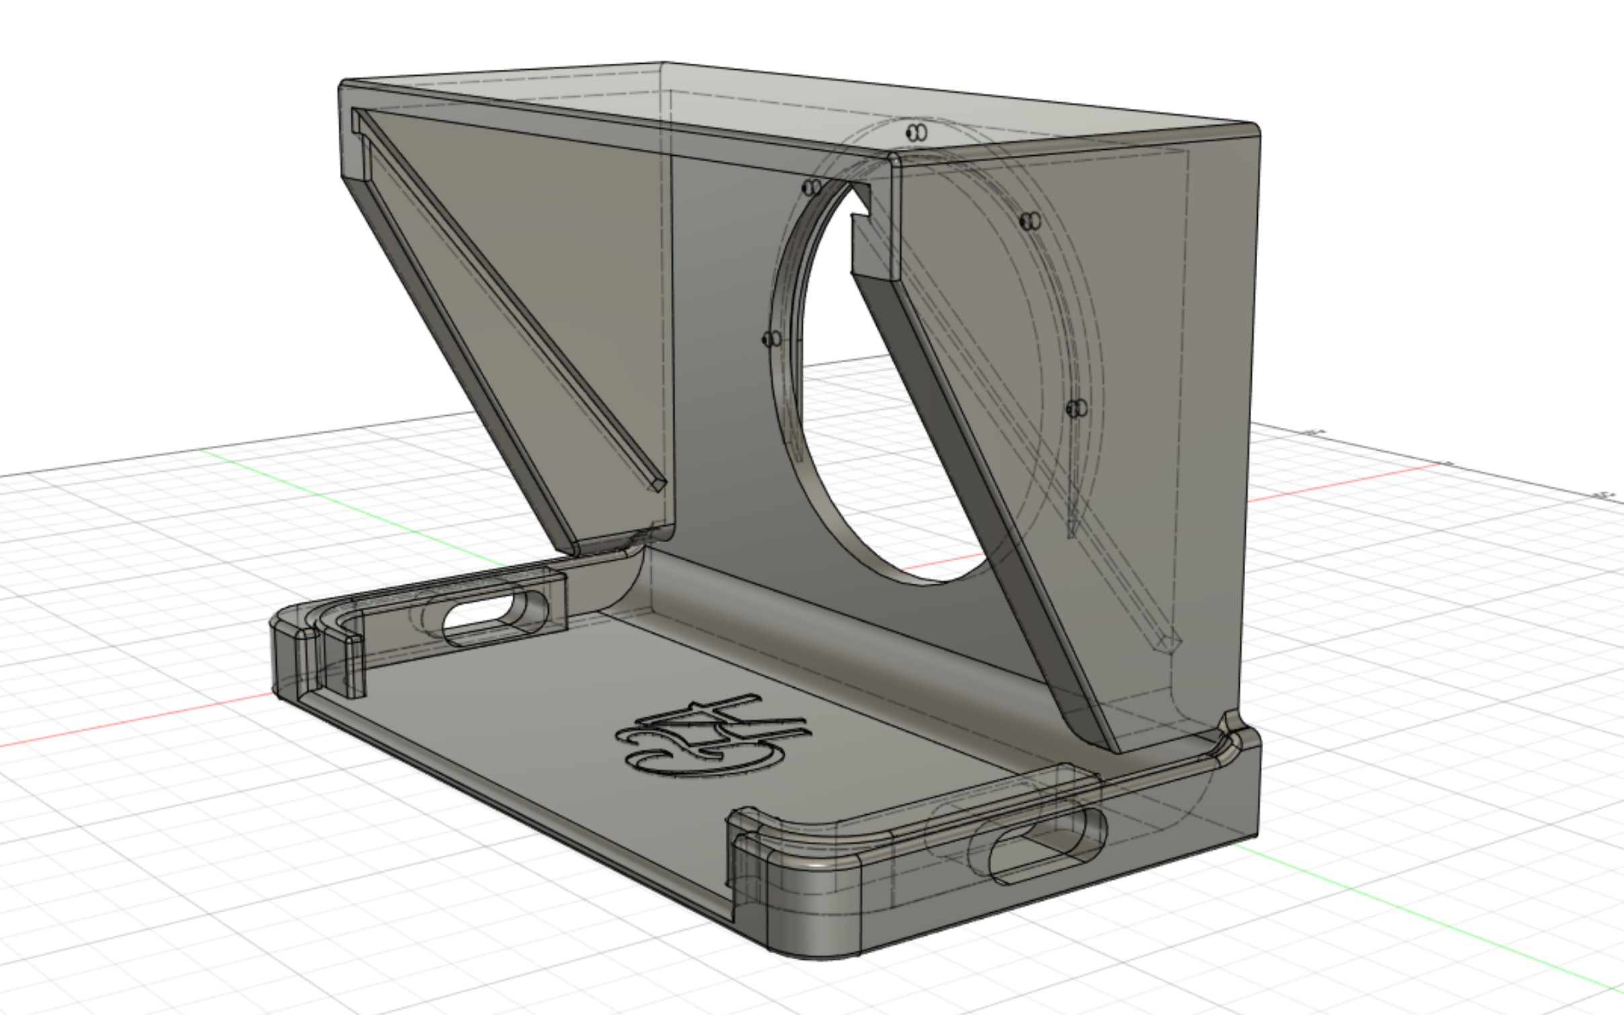Click the small hole pair left of circular opening

772,339
